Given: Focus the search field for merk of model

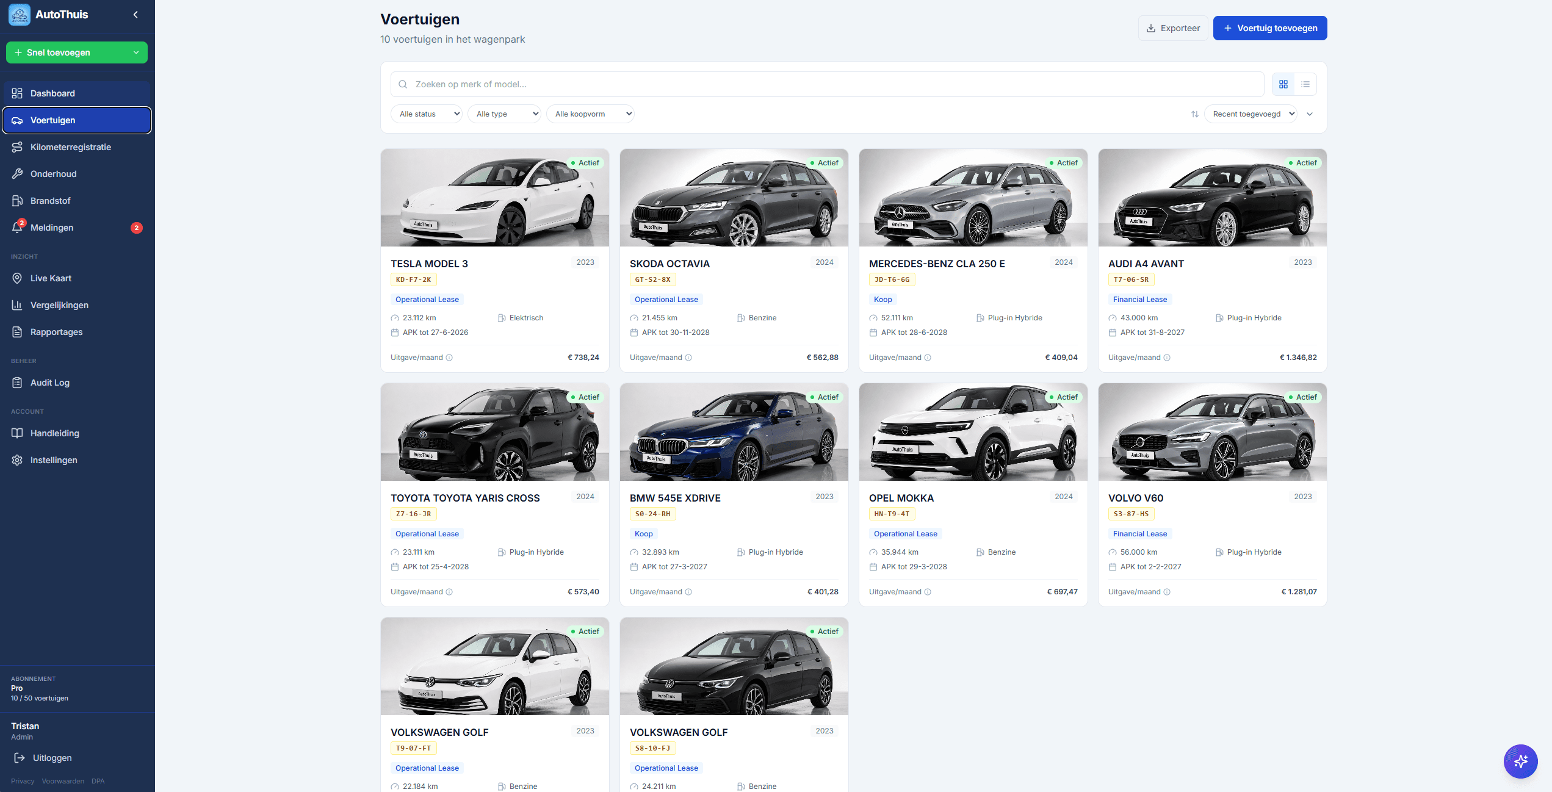Looking at the screenshot, I should [x=827, y=84].
